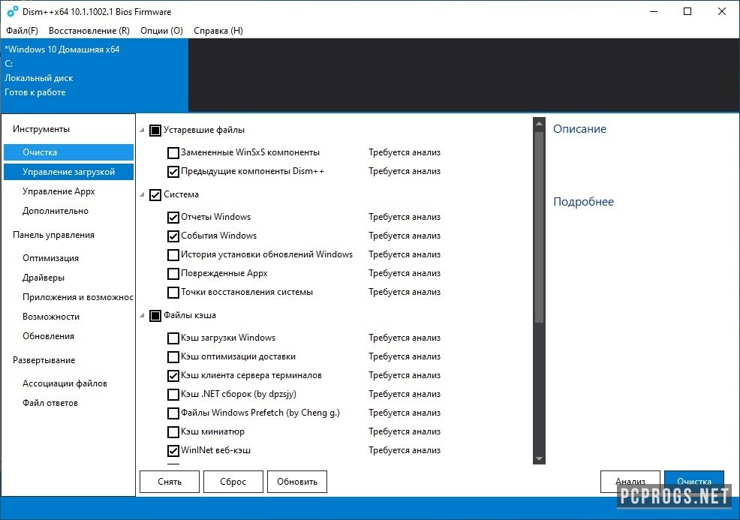Open the Опции (O) menu
The image size is (740, 520).
tap(161, 31)
